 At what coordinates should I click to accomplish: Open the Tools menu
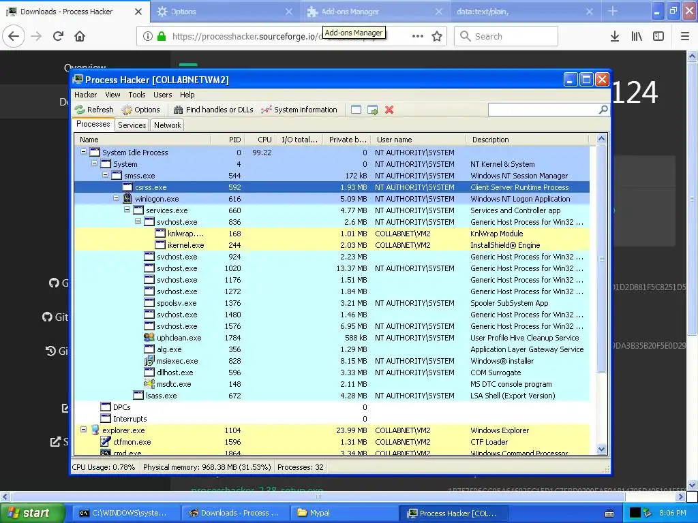pos(136,95)
